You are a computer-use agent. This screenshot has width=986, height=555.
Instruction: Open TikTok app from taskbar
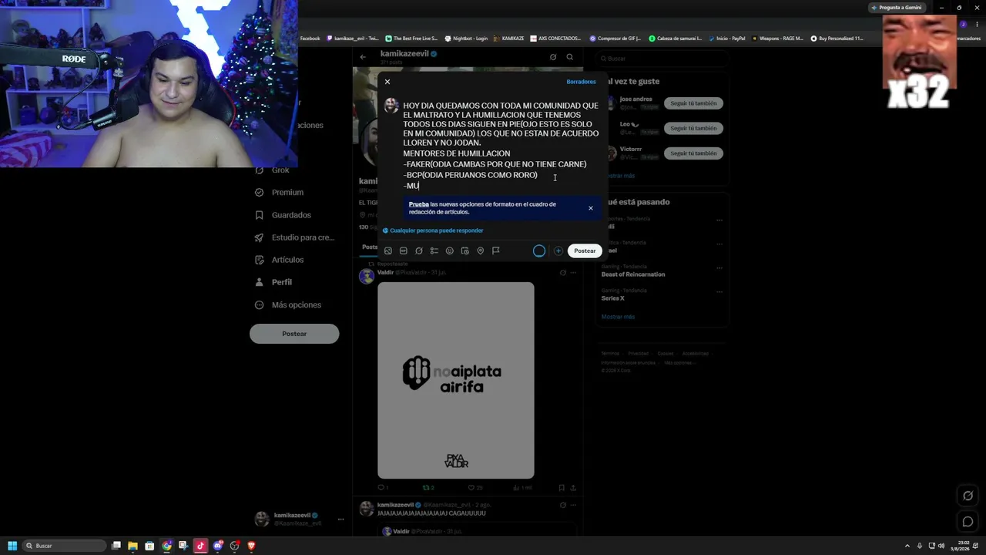coord(200,546)
